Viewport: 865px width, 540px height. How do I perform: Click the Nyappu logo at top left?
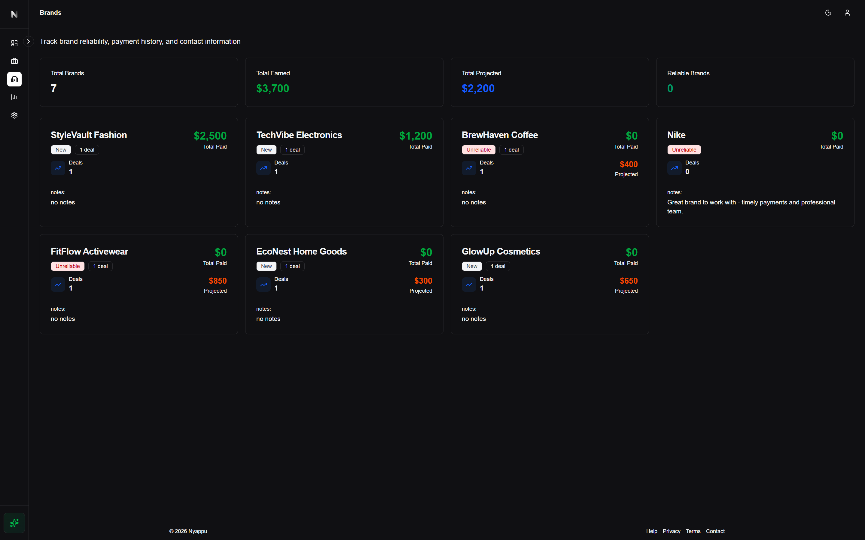[14, 14]
